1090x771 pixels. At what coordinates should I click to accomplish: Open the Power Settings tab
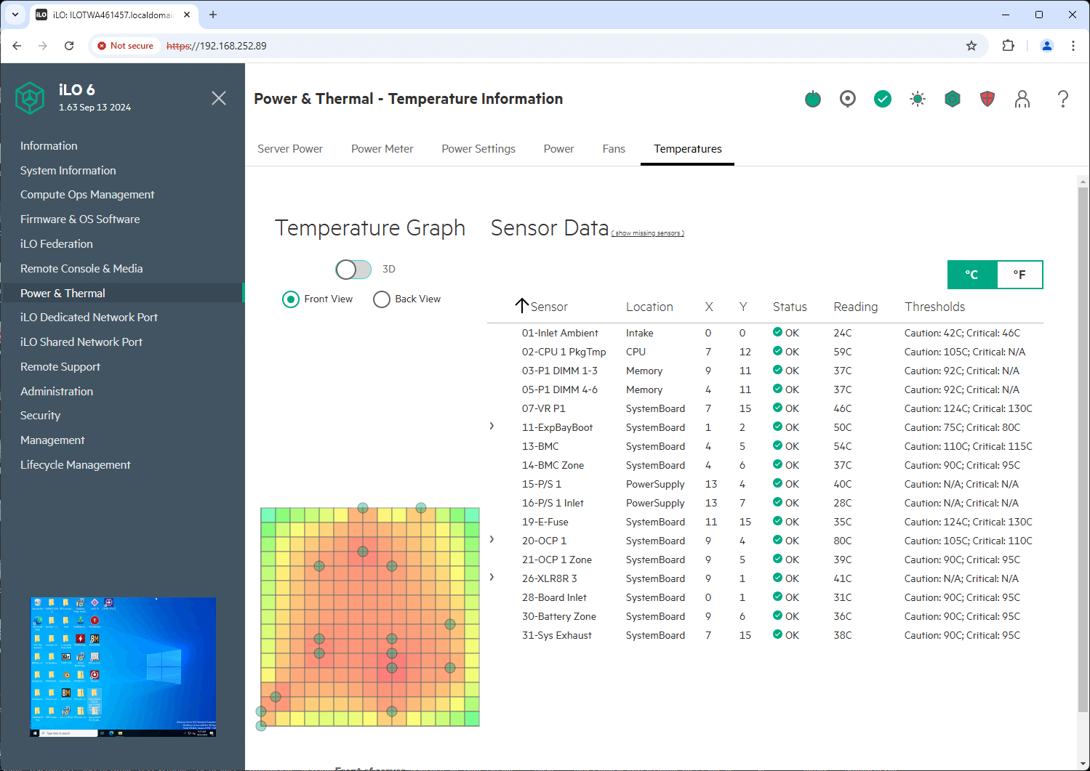point(478,149)
